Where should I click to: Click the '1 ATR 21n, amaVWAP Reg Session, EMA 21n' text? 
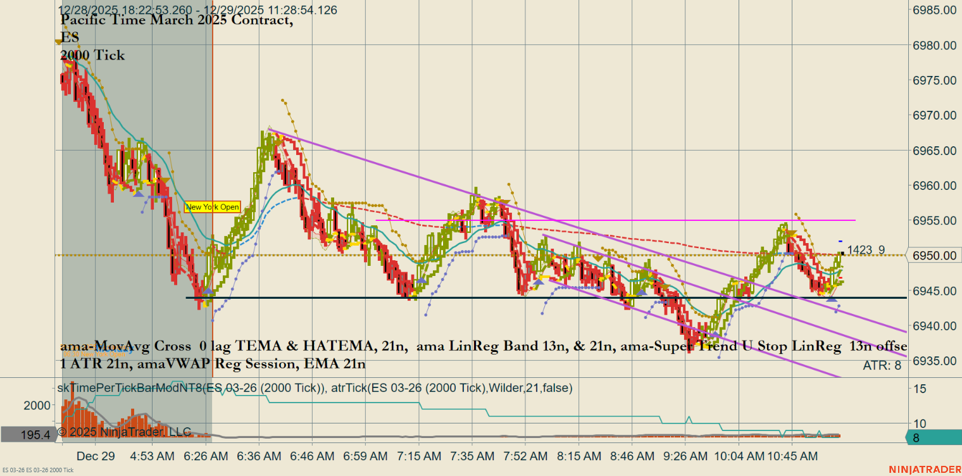coord(213,364)
